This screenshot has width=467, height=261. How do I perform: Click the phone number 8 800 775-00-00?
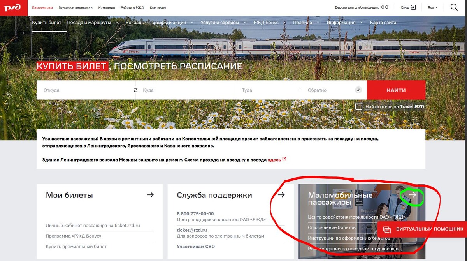click(195, 214)
